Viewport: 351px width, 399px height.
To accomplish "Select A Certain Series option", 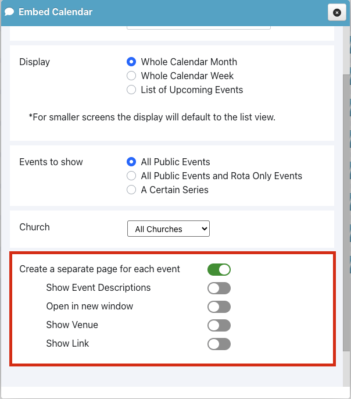I will pyautogui.click(x=131, y=190).
